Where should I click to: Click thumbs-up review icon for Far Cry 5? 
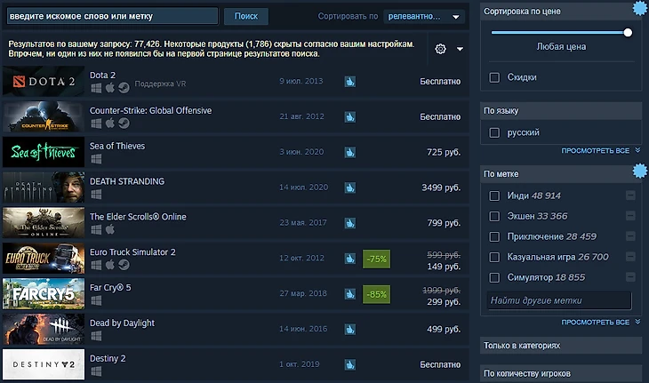pos(350,294)
